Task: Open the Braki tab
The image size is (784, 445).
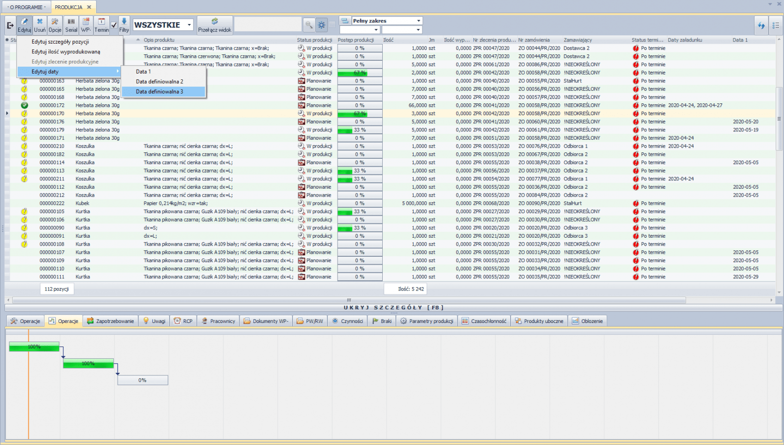Action: pos(382,321)
